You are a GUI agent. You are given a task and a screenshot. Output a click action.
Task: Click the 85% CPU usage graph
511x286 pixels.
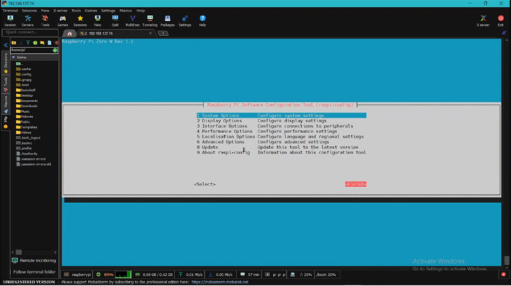point(123,274)
